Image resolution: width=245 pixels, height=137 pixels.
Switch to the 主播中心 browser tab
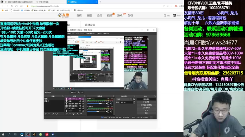82,2
